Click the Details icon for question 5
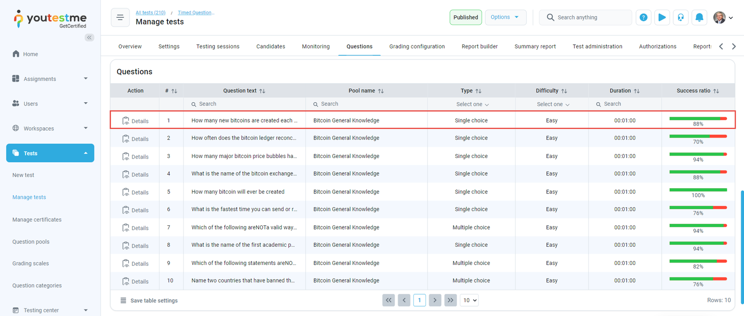 click(126, 192)
